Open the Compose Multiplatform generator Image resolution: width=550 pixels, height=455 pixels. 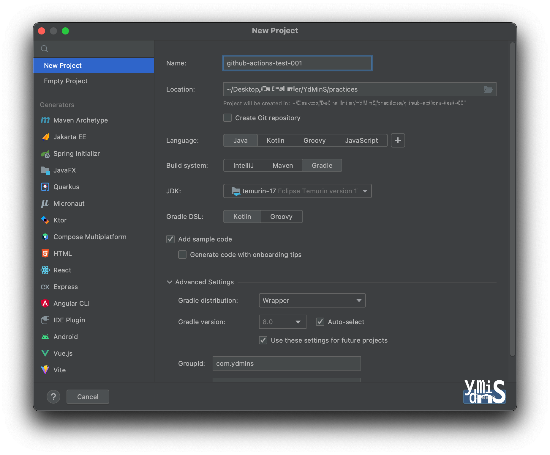coord(90,237)
